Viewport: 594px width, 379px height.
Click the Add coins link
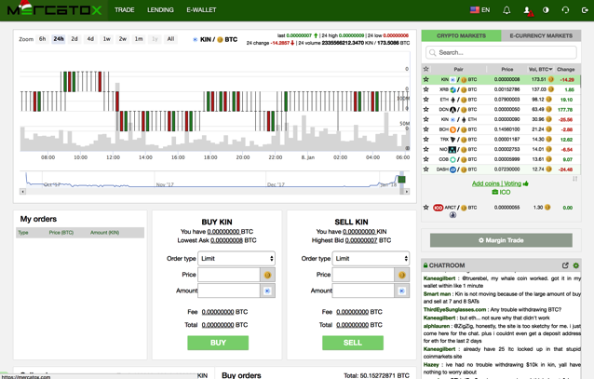click(x=486, y=183)
